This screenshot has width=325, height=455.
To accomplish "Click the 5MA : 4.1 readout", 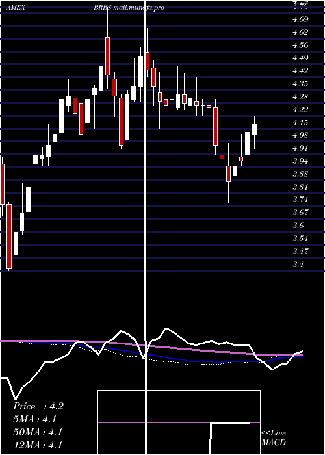I will click(x=35, y=419).
